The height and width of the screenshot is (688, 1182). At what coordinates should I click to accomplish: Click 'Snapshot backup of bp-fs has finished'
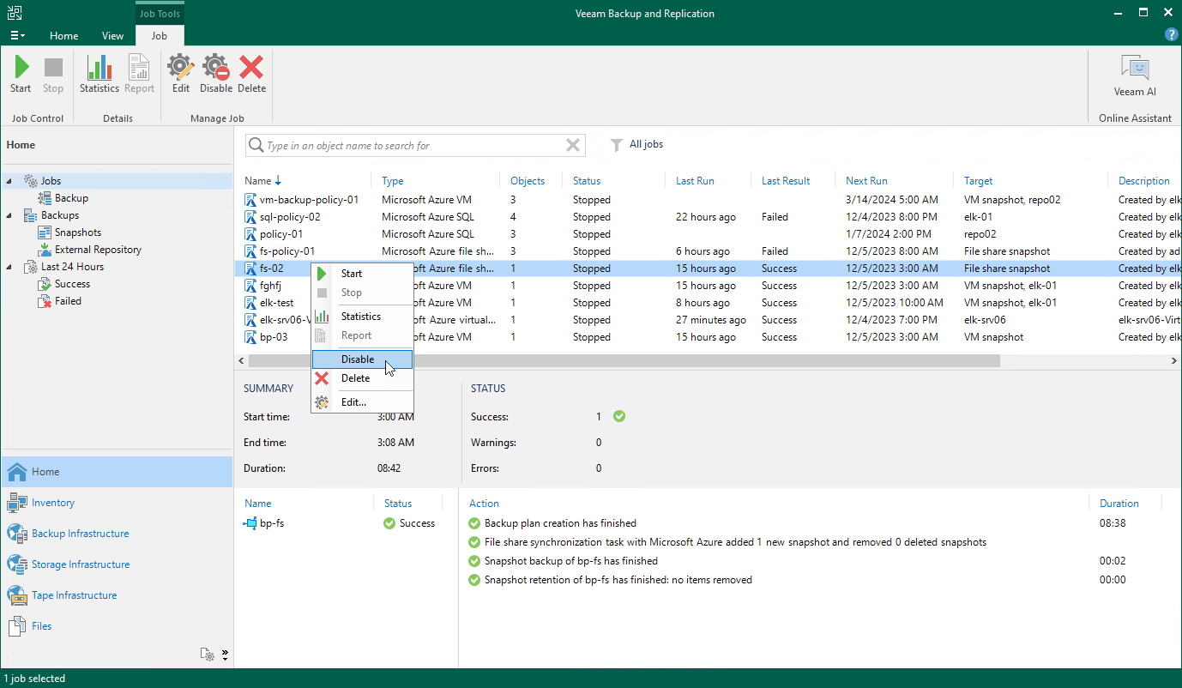click(571, 561)
